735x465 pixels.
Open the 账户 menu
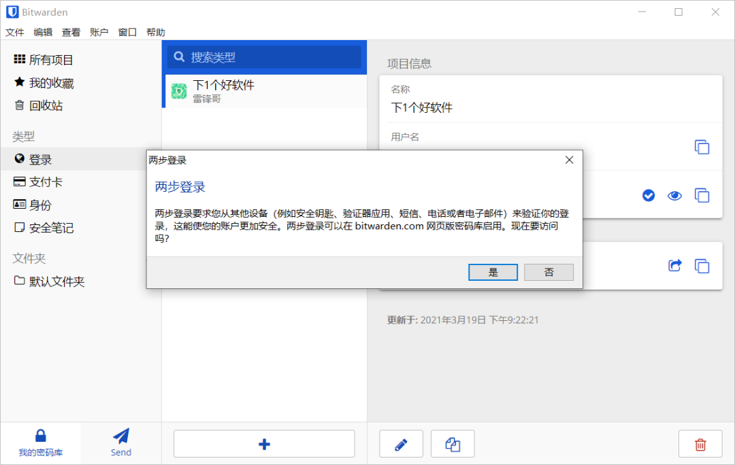99,33
